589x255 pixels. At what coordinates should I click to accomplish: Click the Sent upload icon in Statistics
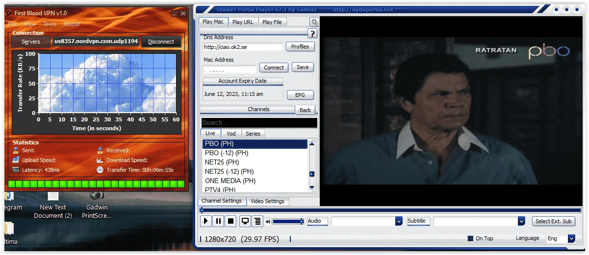pyautogui.click(x=17, y=150)
